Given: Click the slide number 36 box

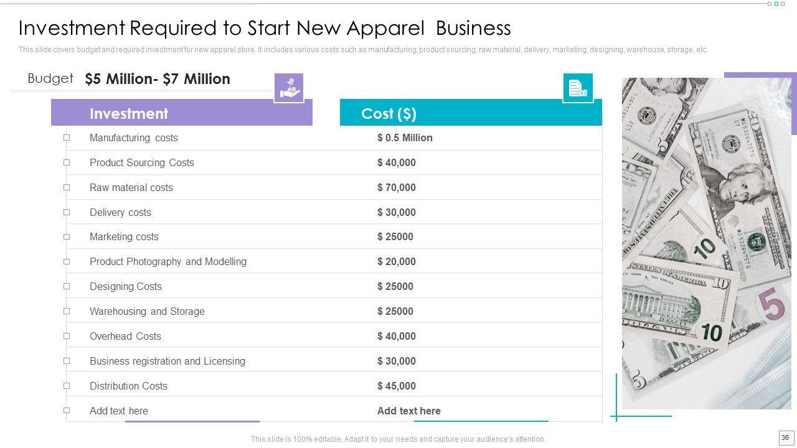Looking at the screenshot, I should (x=785, y=437).
